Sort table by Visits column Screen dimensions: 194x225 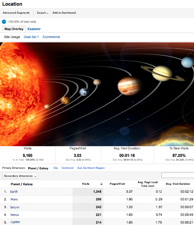[86, 184]
